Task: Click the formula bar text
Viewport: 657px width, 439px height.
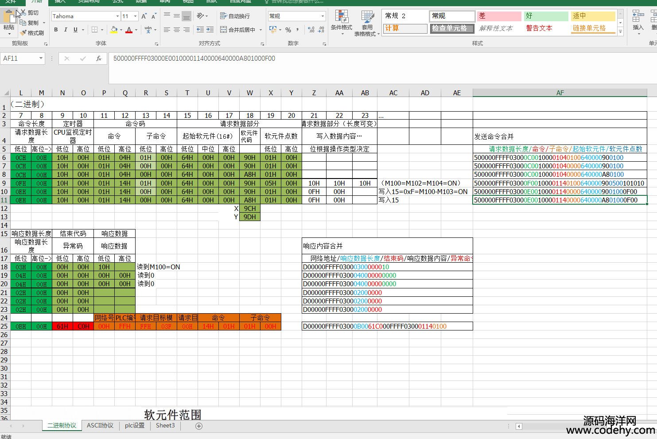Action: [x=194, y=58]
